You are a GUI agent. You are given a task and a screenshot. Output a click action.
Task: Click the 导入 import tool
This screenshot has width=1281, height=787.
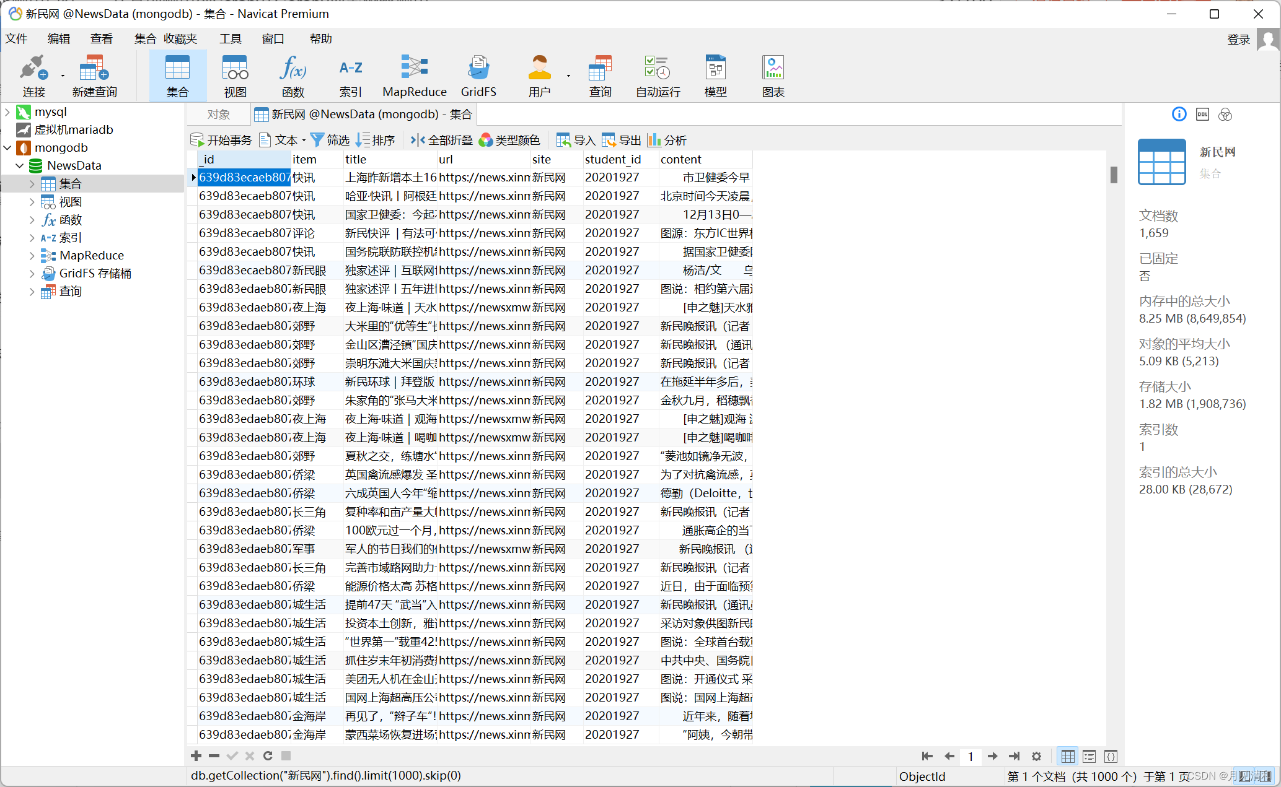tap(576, 140)
